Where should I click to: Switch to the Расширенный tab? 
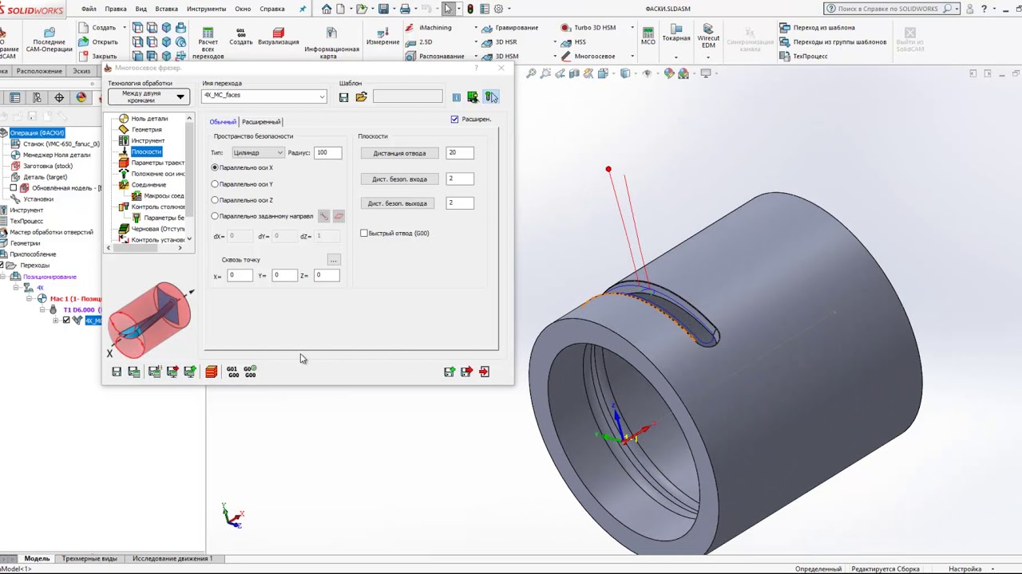[x=260, y=122]
